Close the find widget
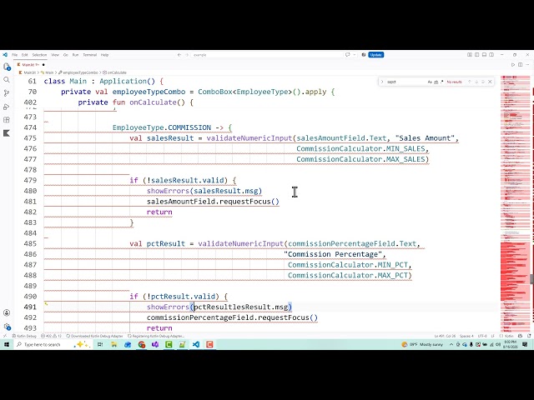The width and height of the screenshot is (534, 400). 490,82
